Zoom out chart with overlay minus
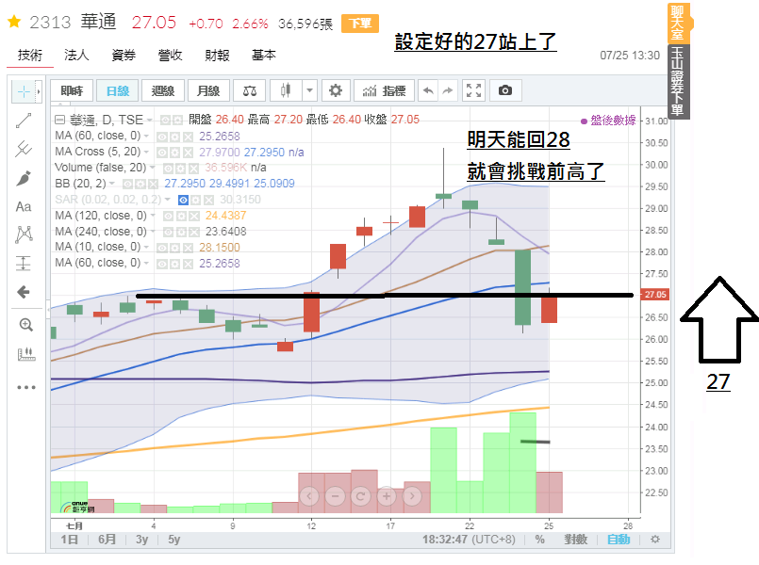The image size is (759, 565). click(x=335, y=496)
